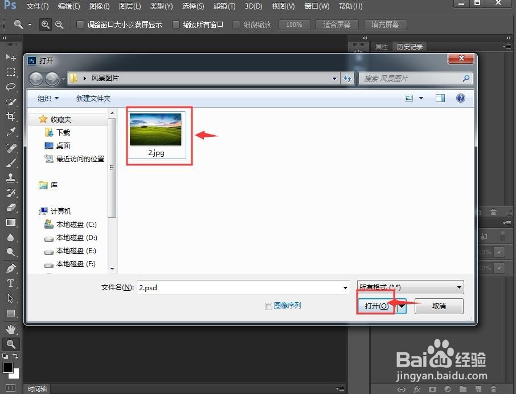Open the file format filter dropdown

pyautogui.click(x=411, y=287)
